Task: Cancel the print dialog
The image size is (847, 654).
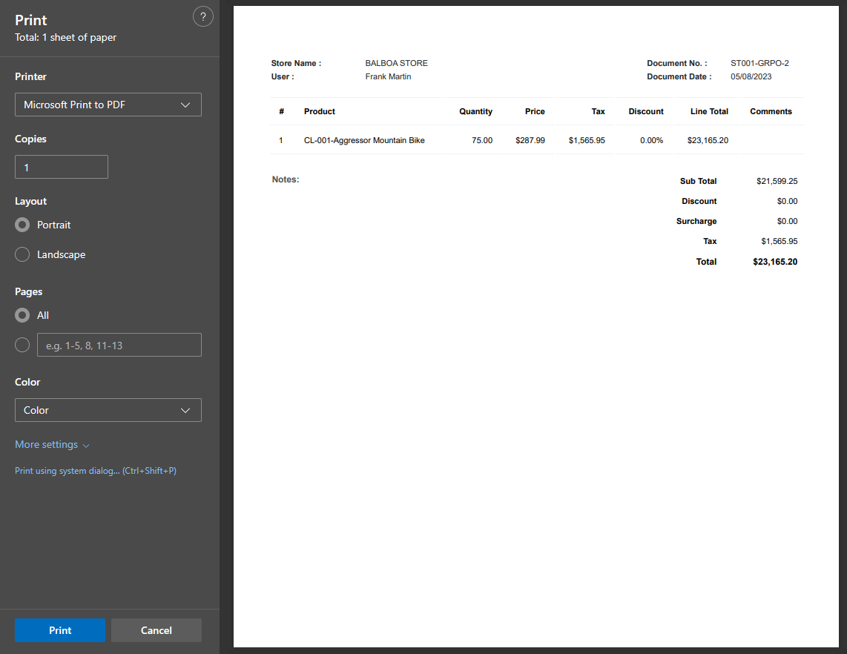Action: tap(156, 630)
